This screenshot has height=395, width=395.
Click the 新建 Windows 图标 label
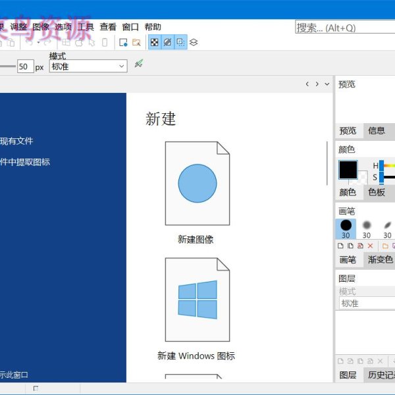point(196,355)
